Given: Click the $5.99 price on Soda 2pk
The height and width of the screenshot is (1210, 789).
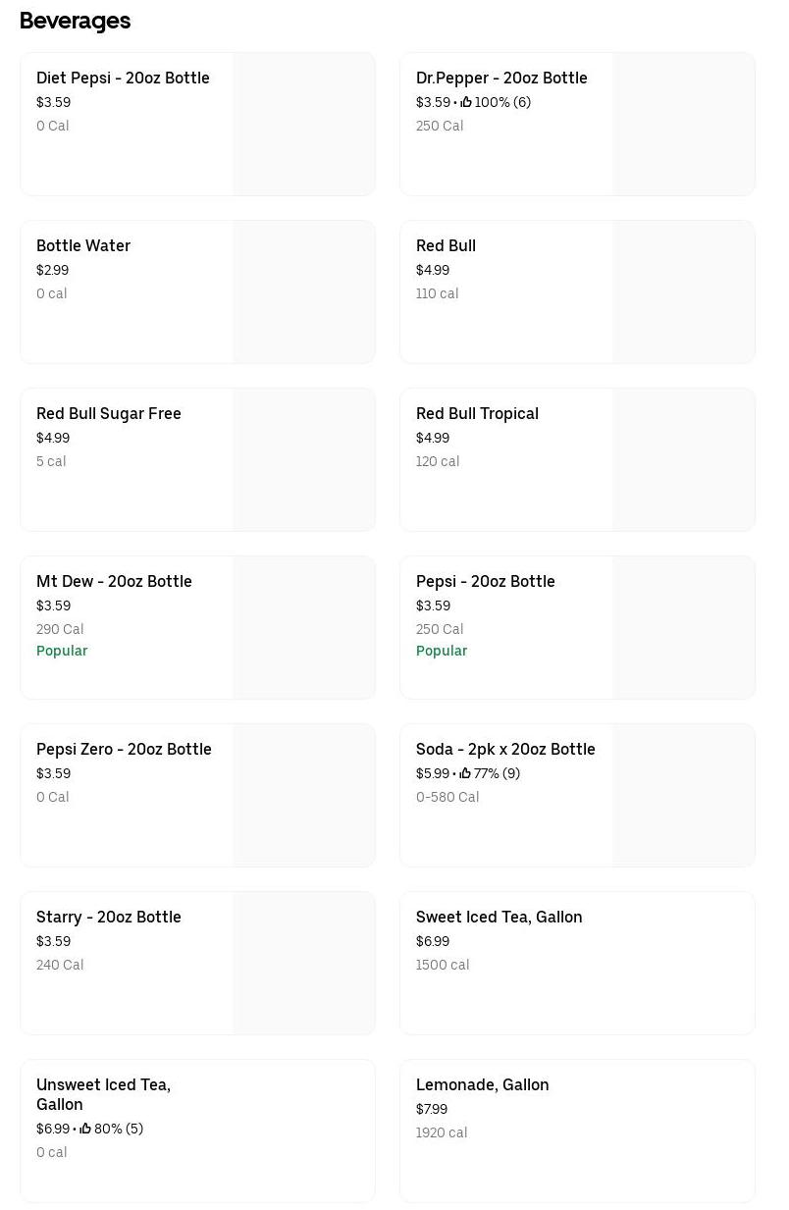Looking at the screenshot, I should (433, 773).
